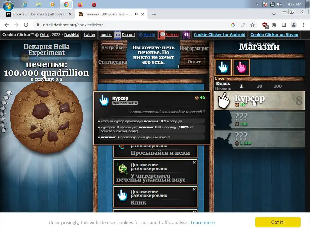Close the Клик achievement notification
The width and height of the screenshot is (310, 232).
point(194,189)
